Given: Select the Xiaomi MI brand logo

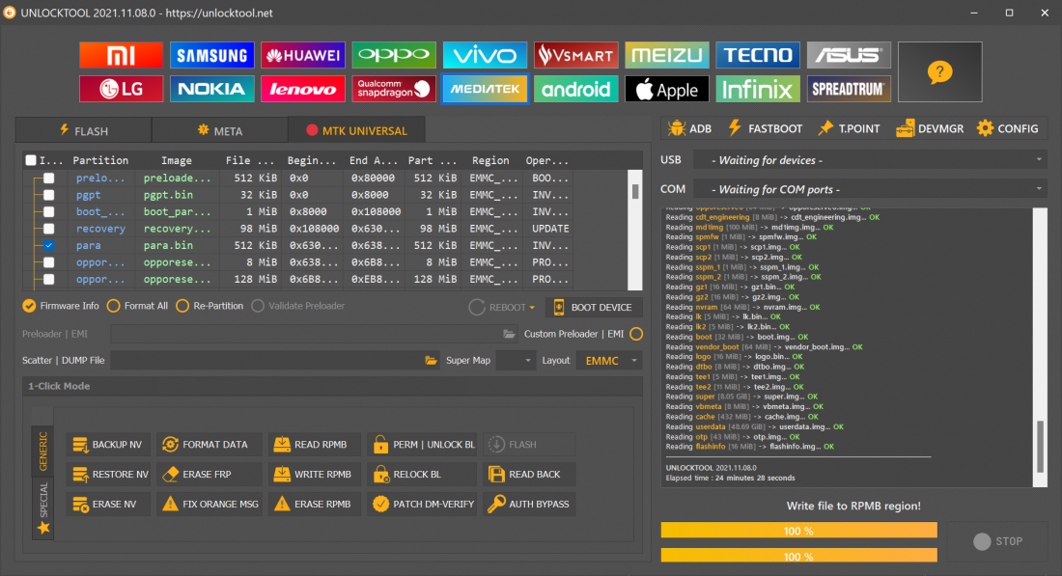Looking at the screenshot, I should (x=122, y=55).
